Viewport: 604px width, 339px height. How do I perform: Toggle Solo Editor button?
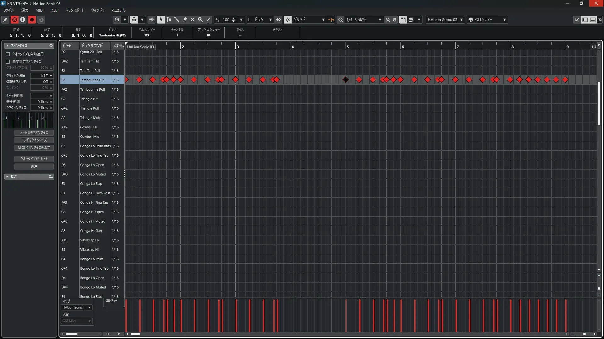[x=14, y=19]
